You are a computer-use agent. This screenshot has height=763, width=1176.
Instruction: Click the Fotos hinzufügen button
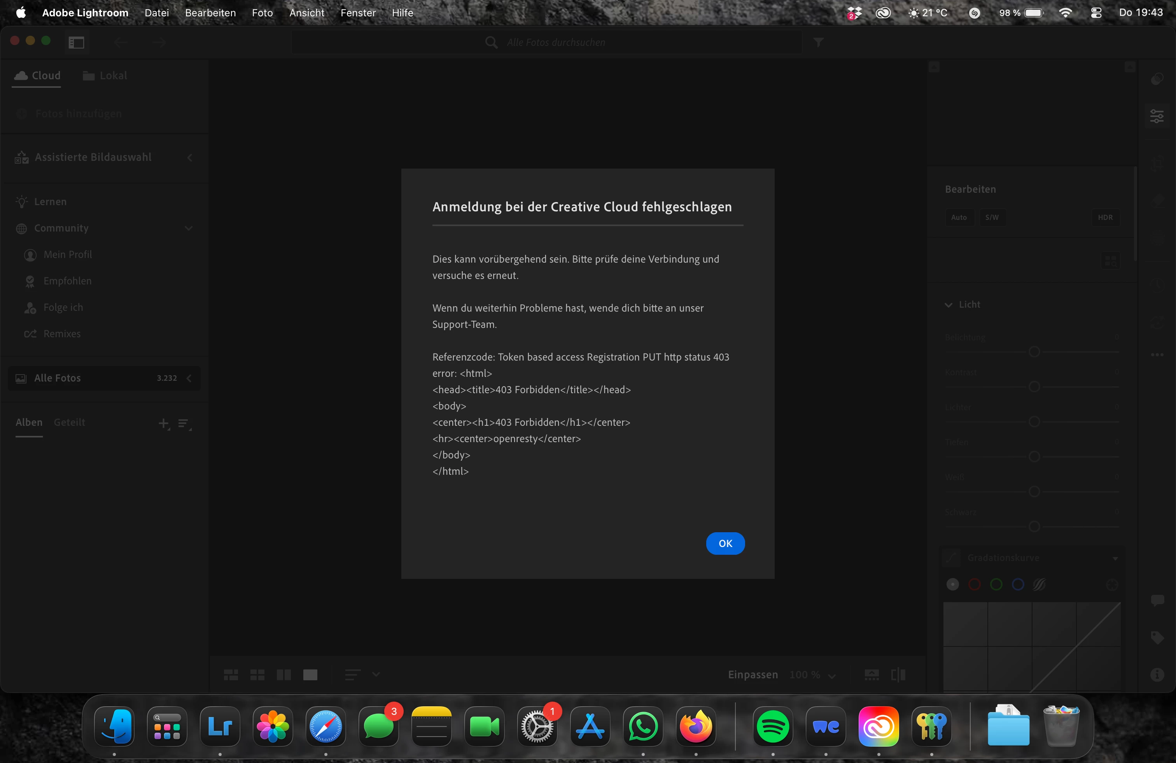(69, 114)
